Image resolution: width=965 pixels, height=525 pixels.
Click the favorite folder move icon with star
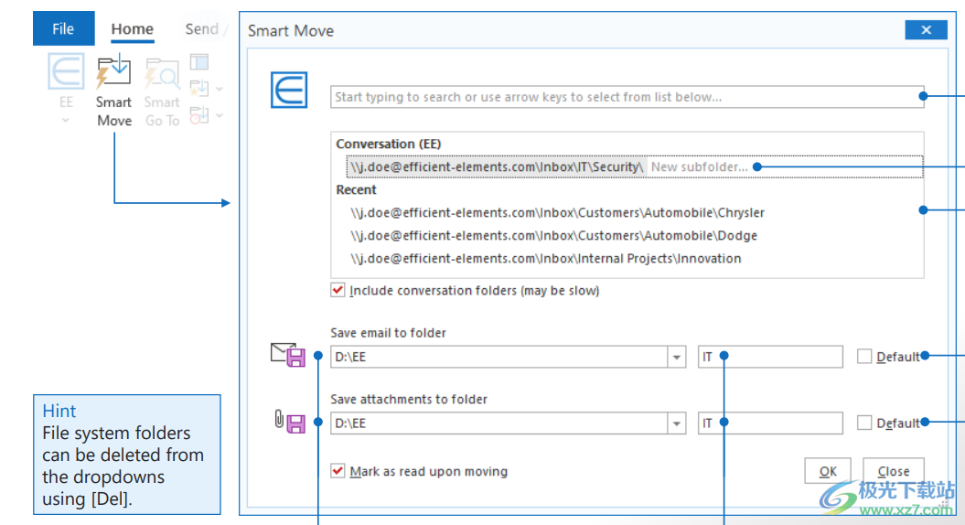(198, 89)
